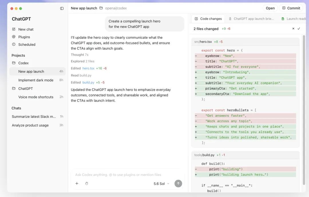Send message with the up-arrow button

178,183
